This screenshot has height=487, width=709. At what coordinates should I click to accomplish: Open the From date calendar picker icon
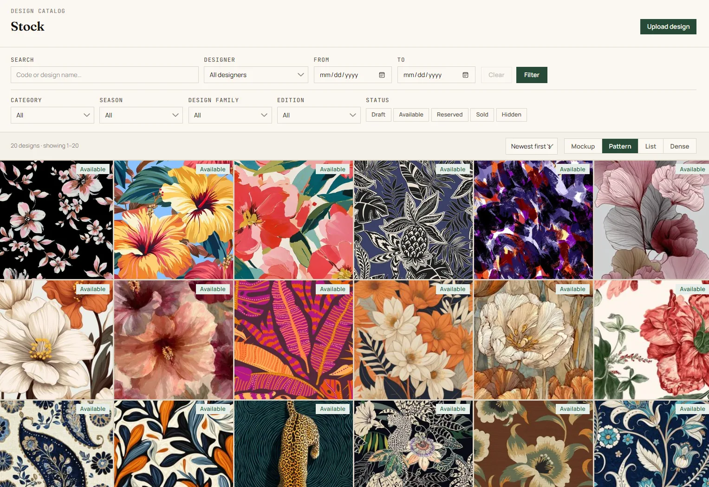click(x=382, y=75)
